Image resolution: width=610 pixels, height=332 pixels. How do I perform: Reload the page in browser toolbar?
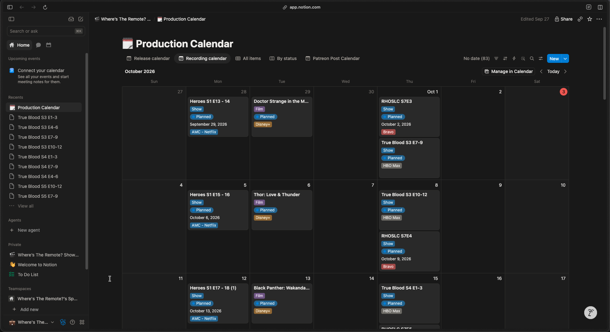pyautogui.click(x=45, y=7)
